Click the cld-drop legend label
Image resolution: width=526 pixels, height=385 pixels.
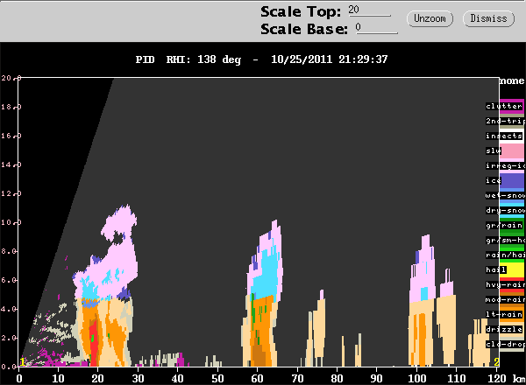pos(505,344)
